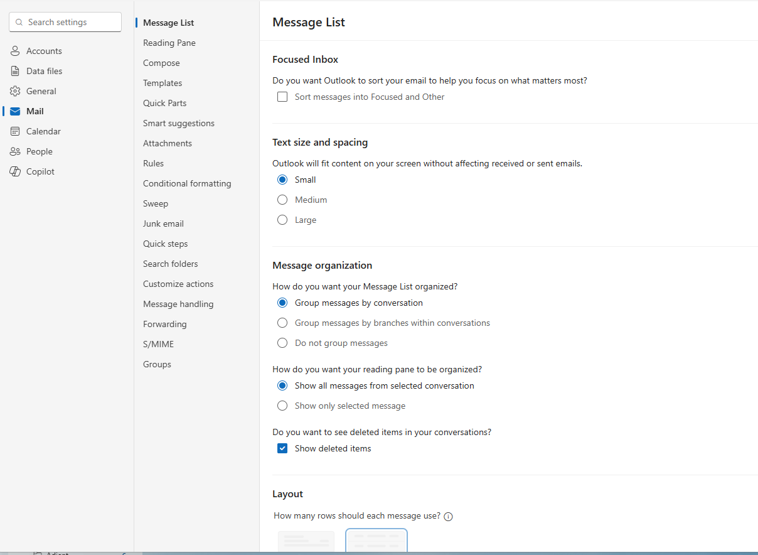
Task: Click the Accounts person icon
Action: pos(15,51)
